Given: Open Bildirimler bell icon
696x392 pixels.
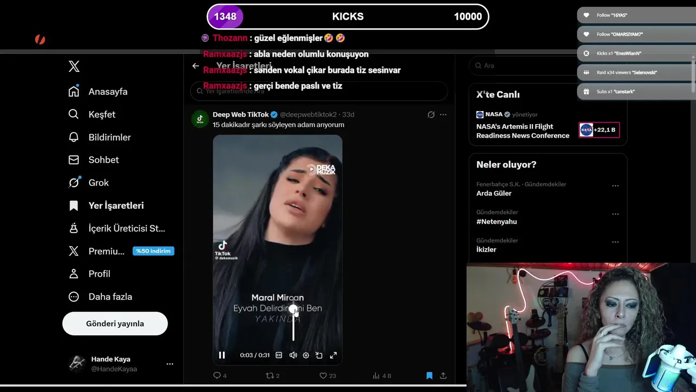Looking at the screenshot, I should 74,137.
